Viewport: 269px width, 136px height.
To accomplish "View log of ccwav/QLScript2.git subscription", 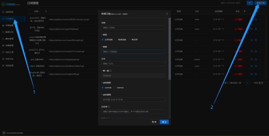I will coord(256,40).
